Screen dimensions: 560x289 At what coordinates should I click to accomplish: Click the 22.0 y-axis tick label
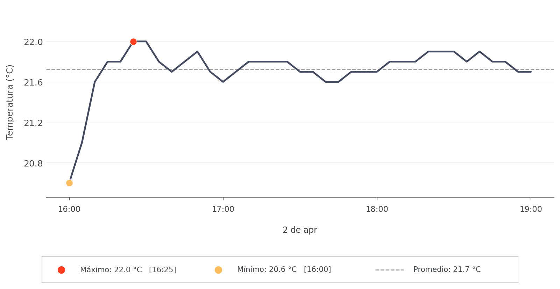click(x=33, y=42)
